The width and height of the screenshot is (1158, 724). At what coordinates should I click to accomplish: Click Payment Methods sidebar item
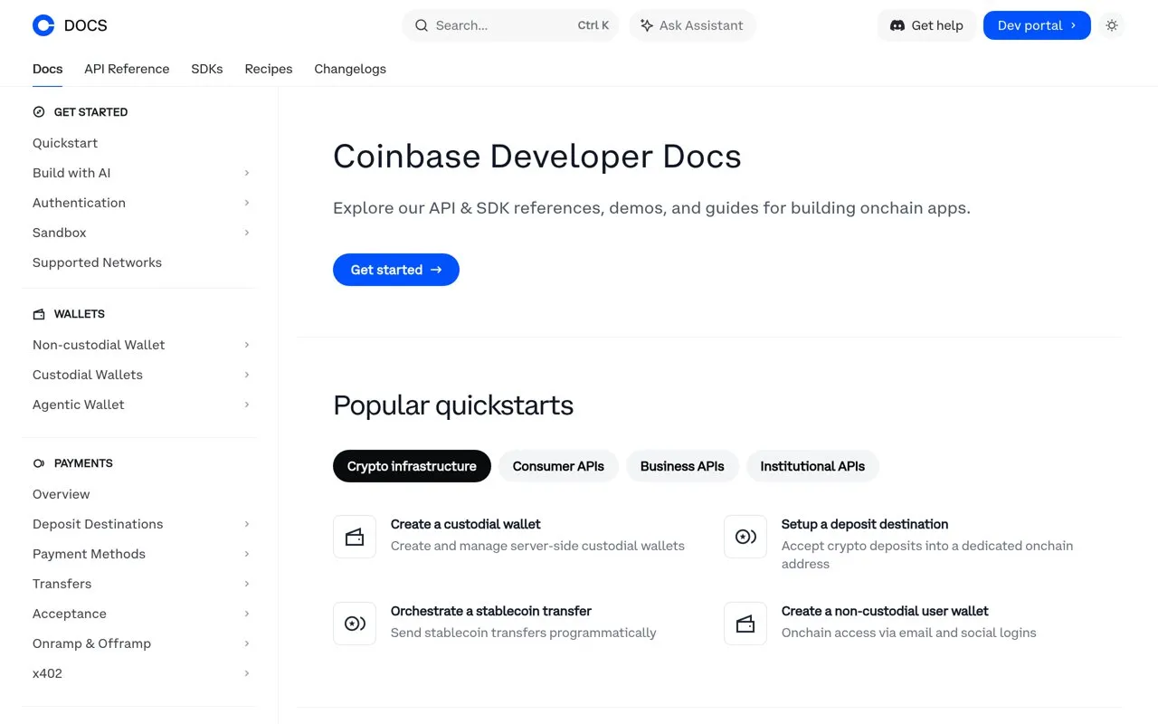140,554
